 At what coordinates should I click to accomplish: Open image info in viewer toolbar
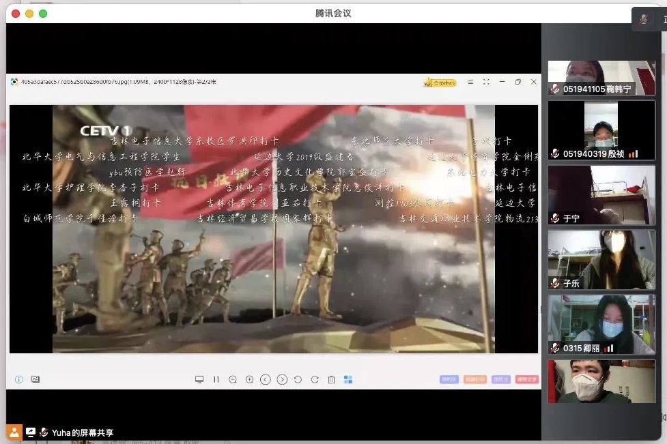(18, 379)
